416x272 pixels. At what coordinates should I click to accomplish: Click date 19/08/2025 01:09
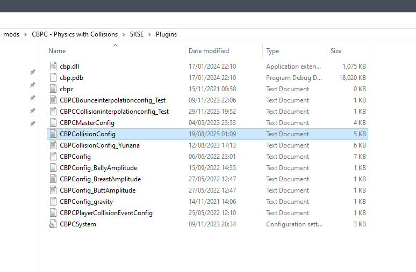(x=212, y=134)
